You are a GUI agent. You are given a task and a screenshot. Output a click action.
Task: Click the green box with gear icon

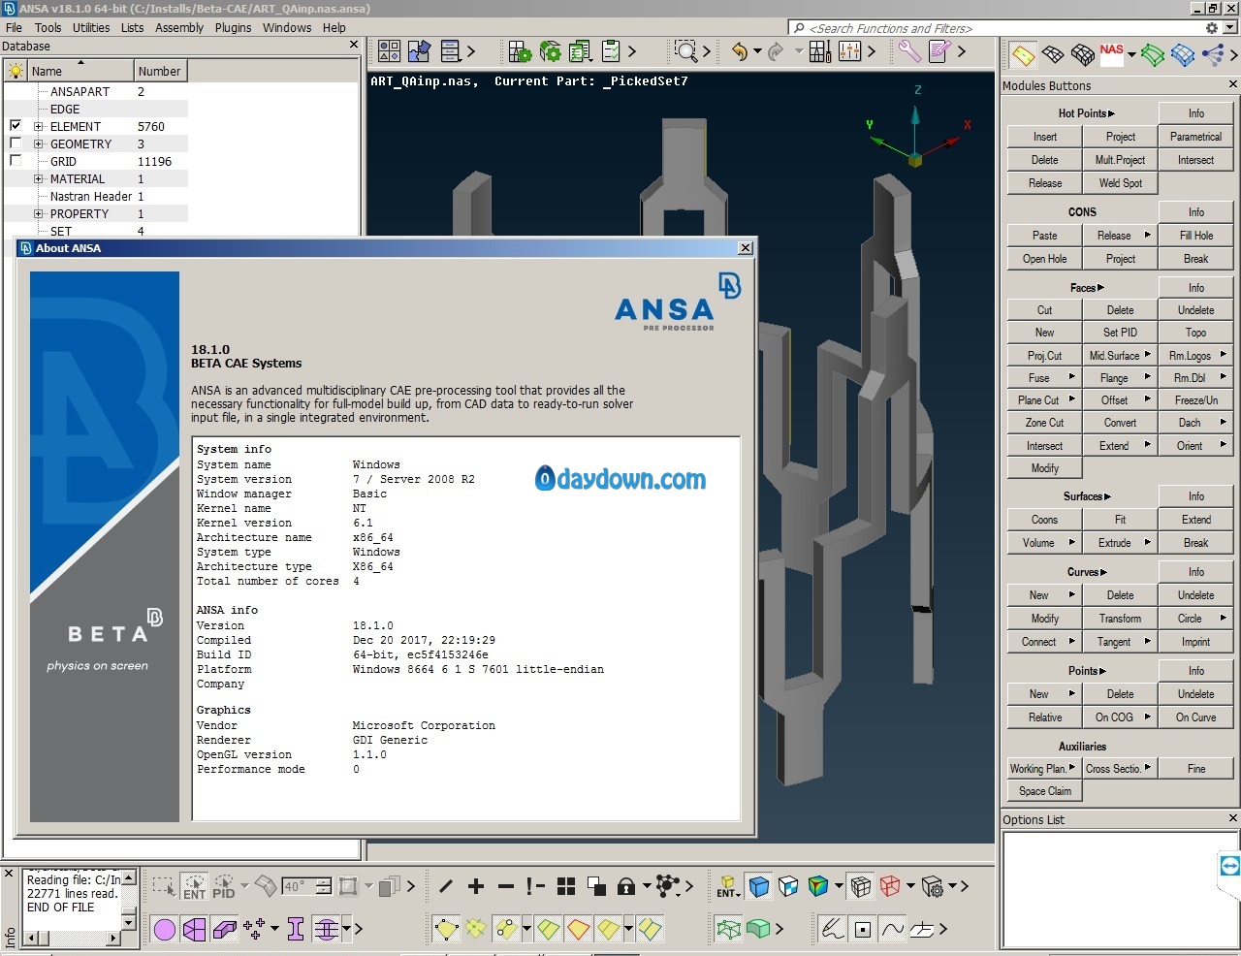(x=551, y=51)
